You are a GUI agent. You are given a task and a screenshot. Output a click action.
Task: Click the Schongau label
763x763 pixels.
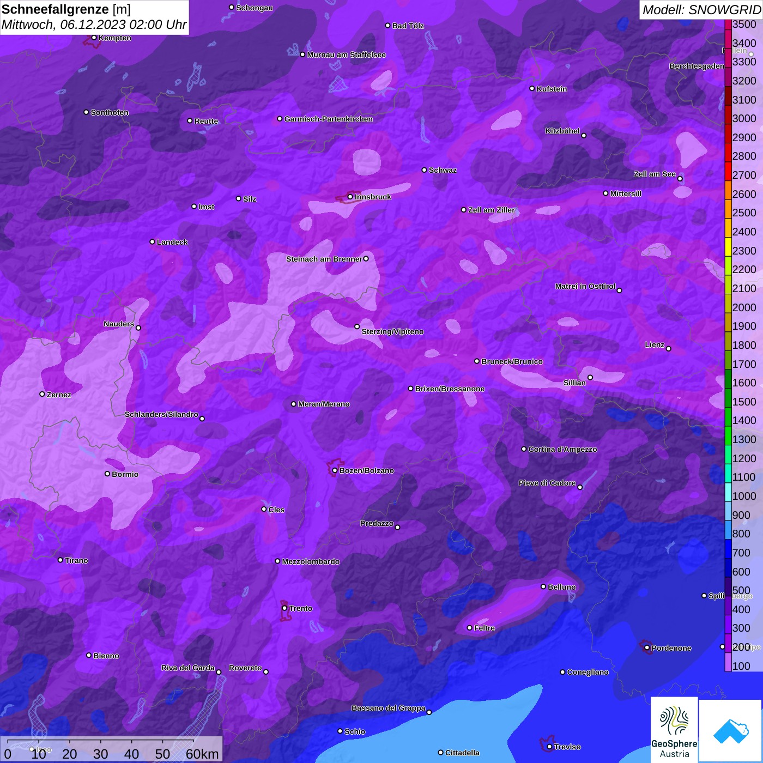pyautogui.click(x=254, y=8)
